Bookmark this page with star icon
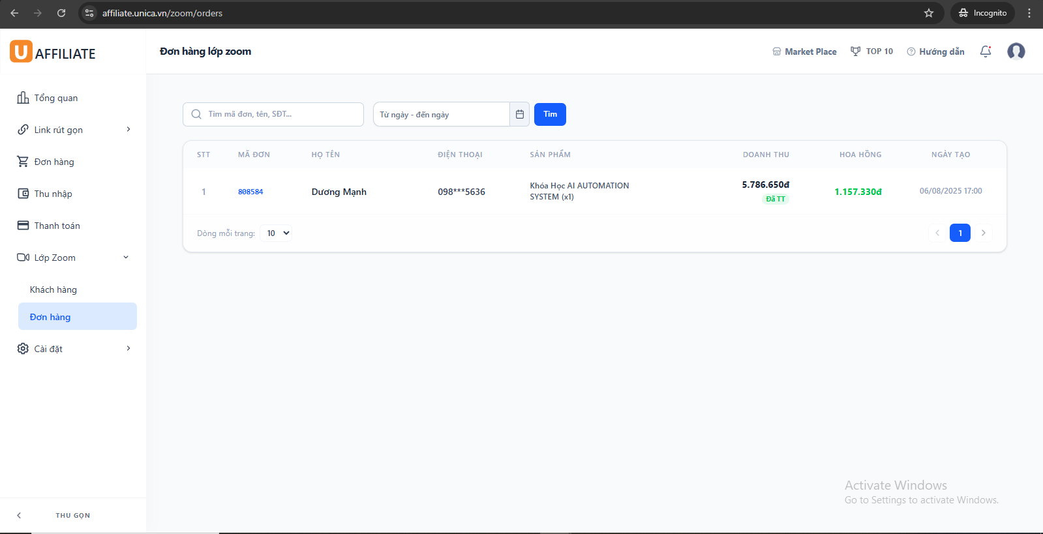The image size is (1043, 534). point(929,13)
